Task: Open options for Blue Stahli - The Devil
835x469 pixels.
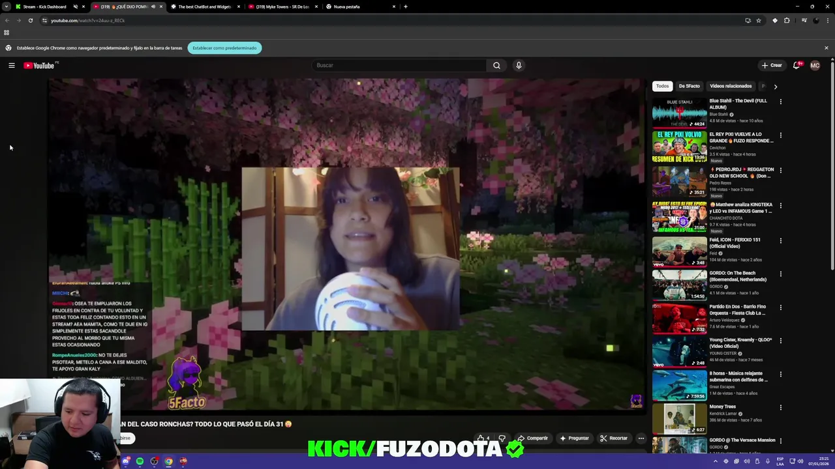Action: click(780, 102)
